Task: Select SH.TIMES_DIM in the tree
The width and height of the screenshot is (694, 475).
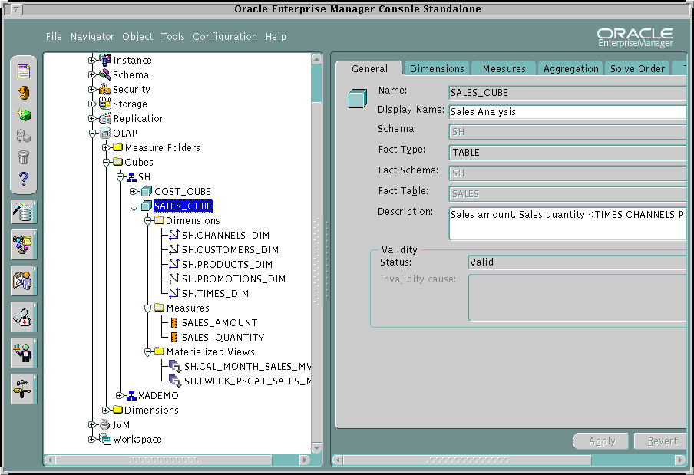Action: [x=215, y=293]
